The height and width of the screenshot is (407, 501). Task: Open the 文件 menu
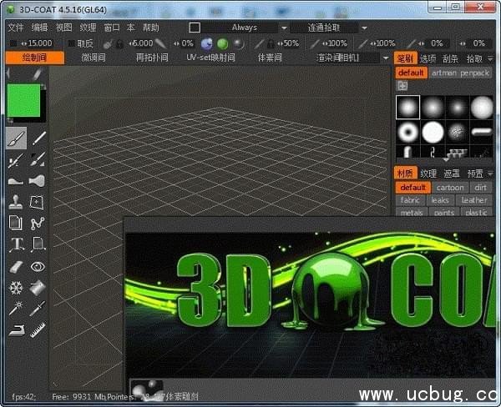(x=16, y=28)
